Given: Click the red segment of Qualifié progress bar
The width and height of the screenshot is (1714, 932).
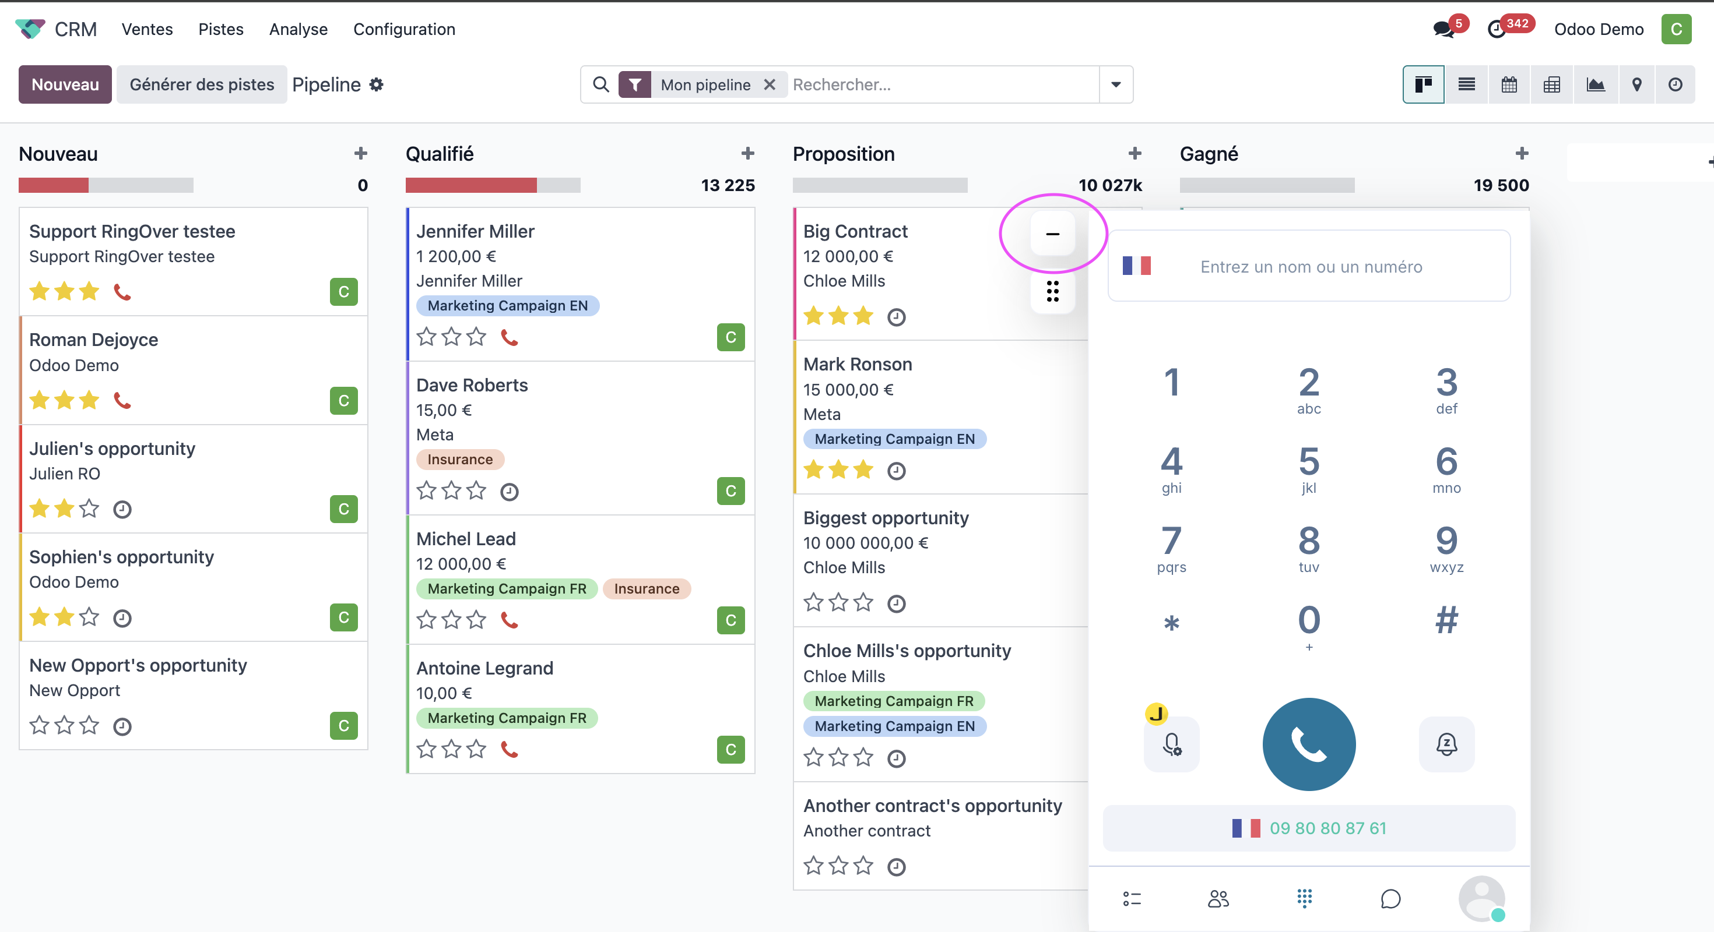Looking at the screenshot, I should pos(471,185).
